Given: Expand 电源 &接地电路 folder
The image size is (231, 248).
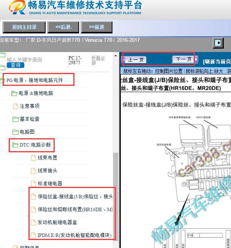Looking at the screenshot, I should [x=36, y=93].
